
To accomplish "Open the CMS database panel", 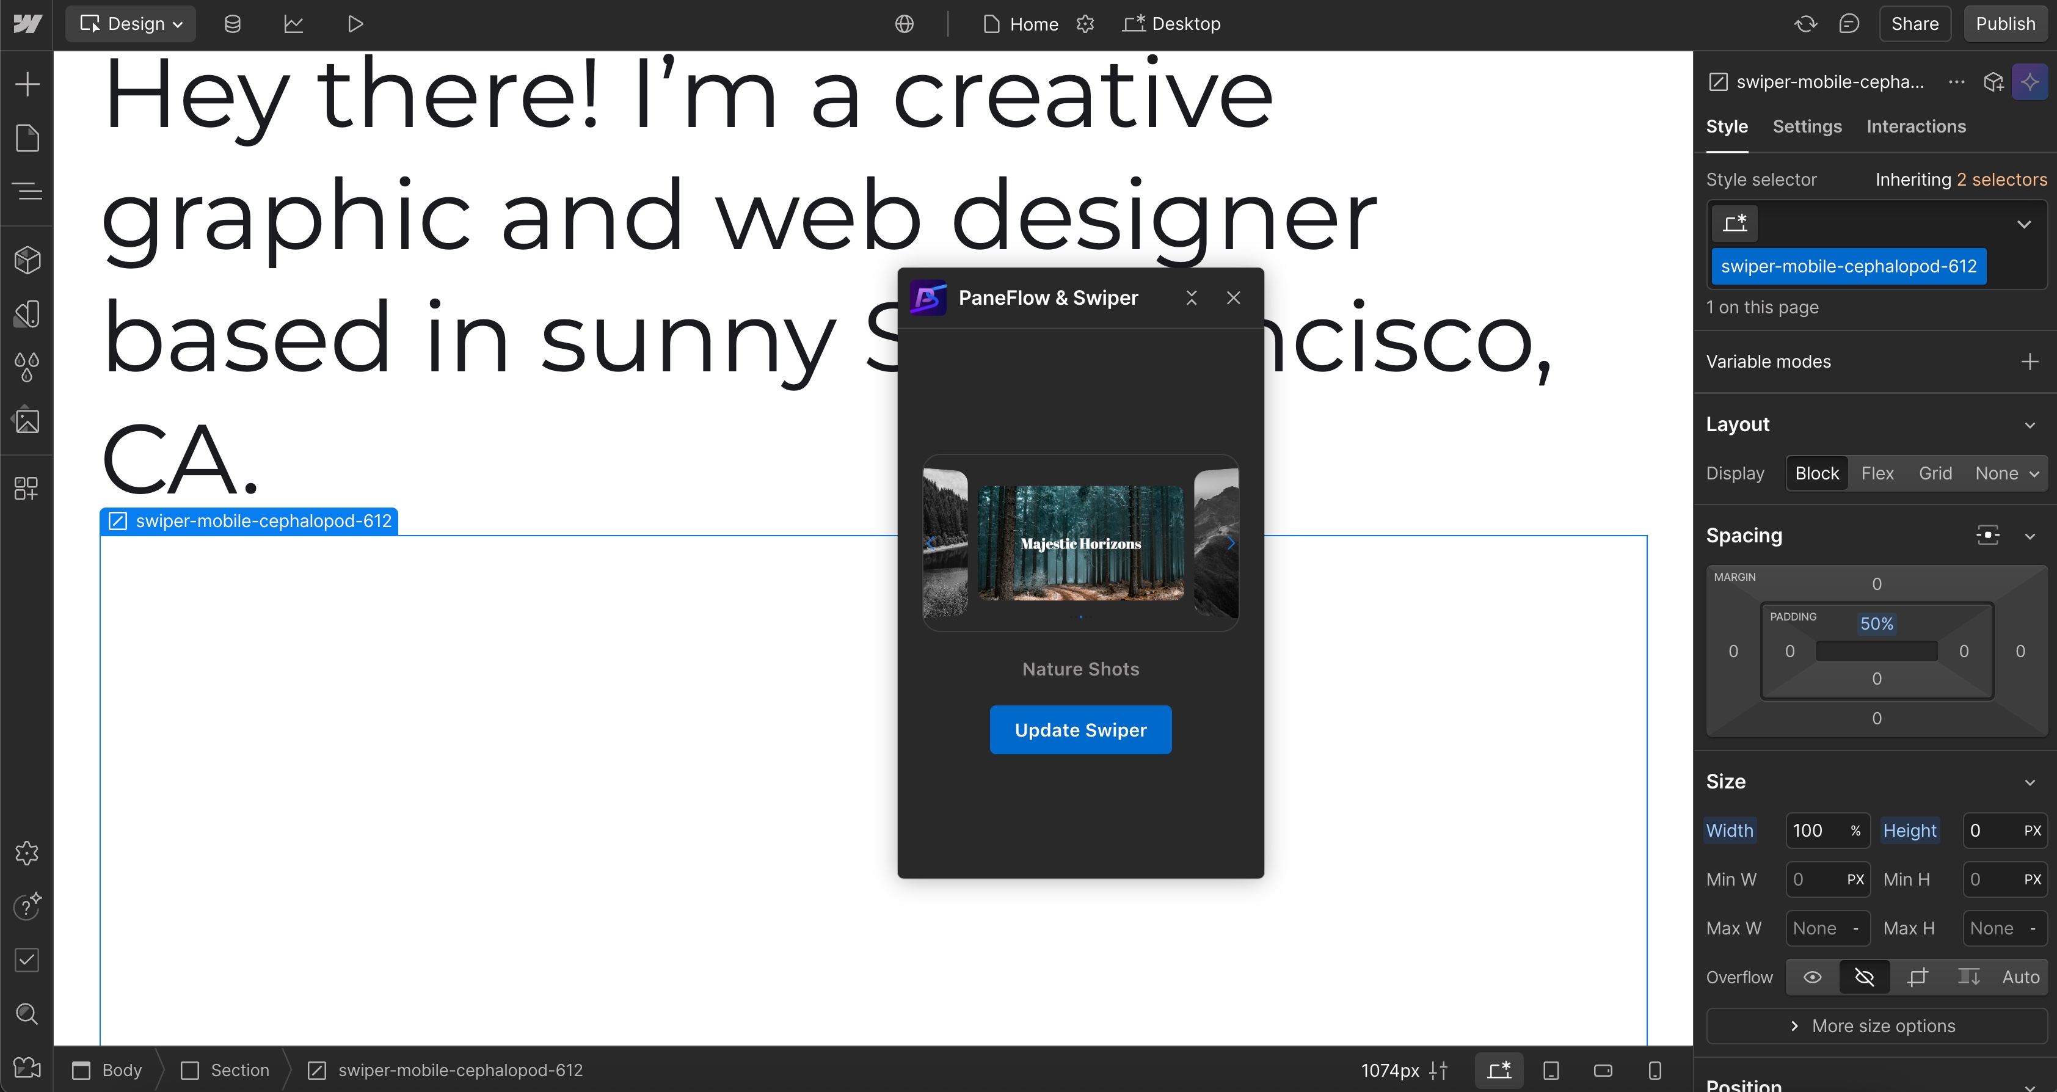I will (x=232, y=24).
